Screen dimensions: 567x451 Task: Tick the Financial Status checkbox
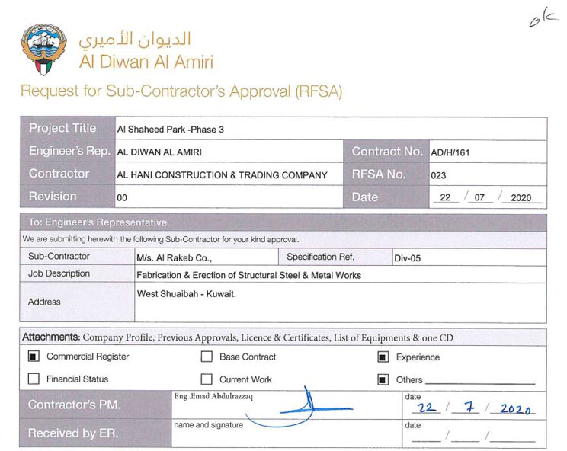point(34,379)
